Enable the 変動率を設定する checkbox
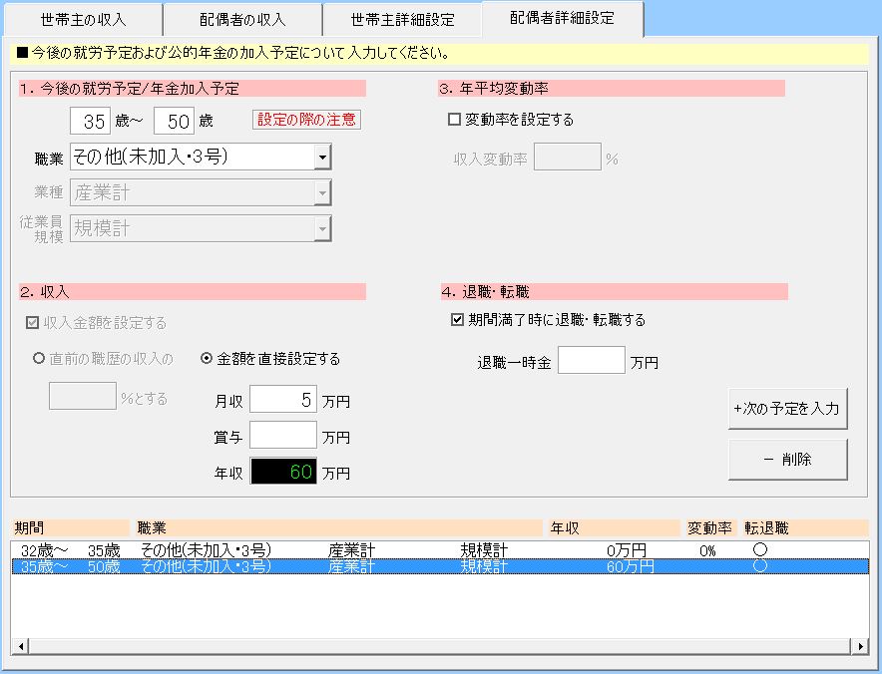Image resolution: width=882 pixels, height=674 pixels. [x=455, y=120]
